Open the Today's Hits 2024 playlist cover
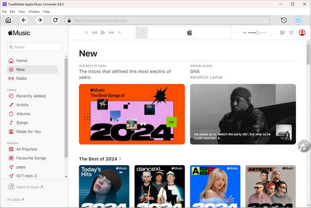Viewport: 311px width, 208px height. point(104,186)
